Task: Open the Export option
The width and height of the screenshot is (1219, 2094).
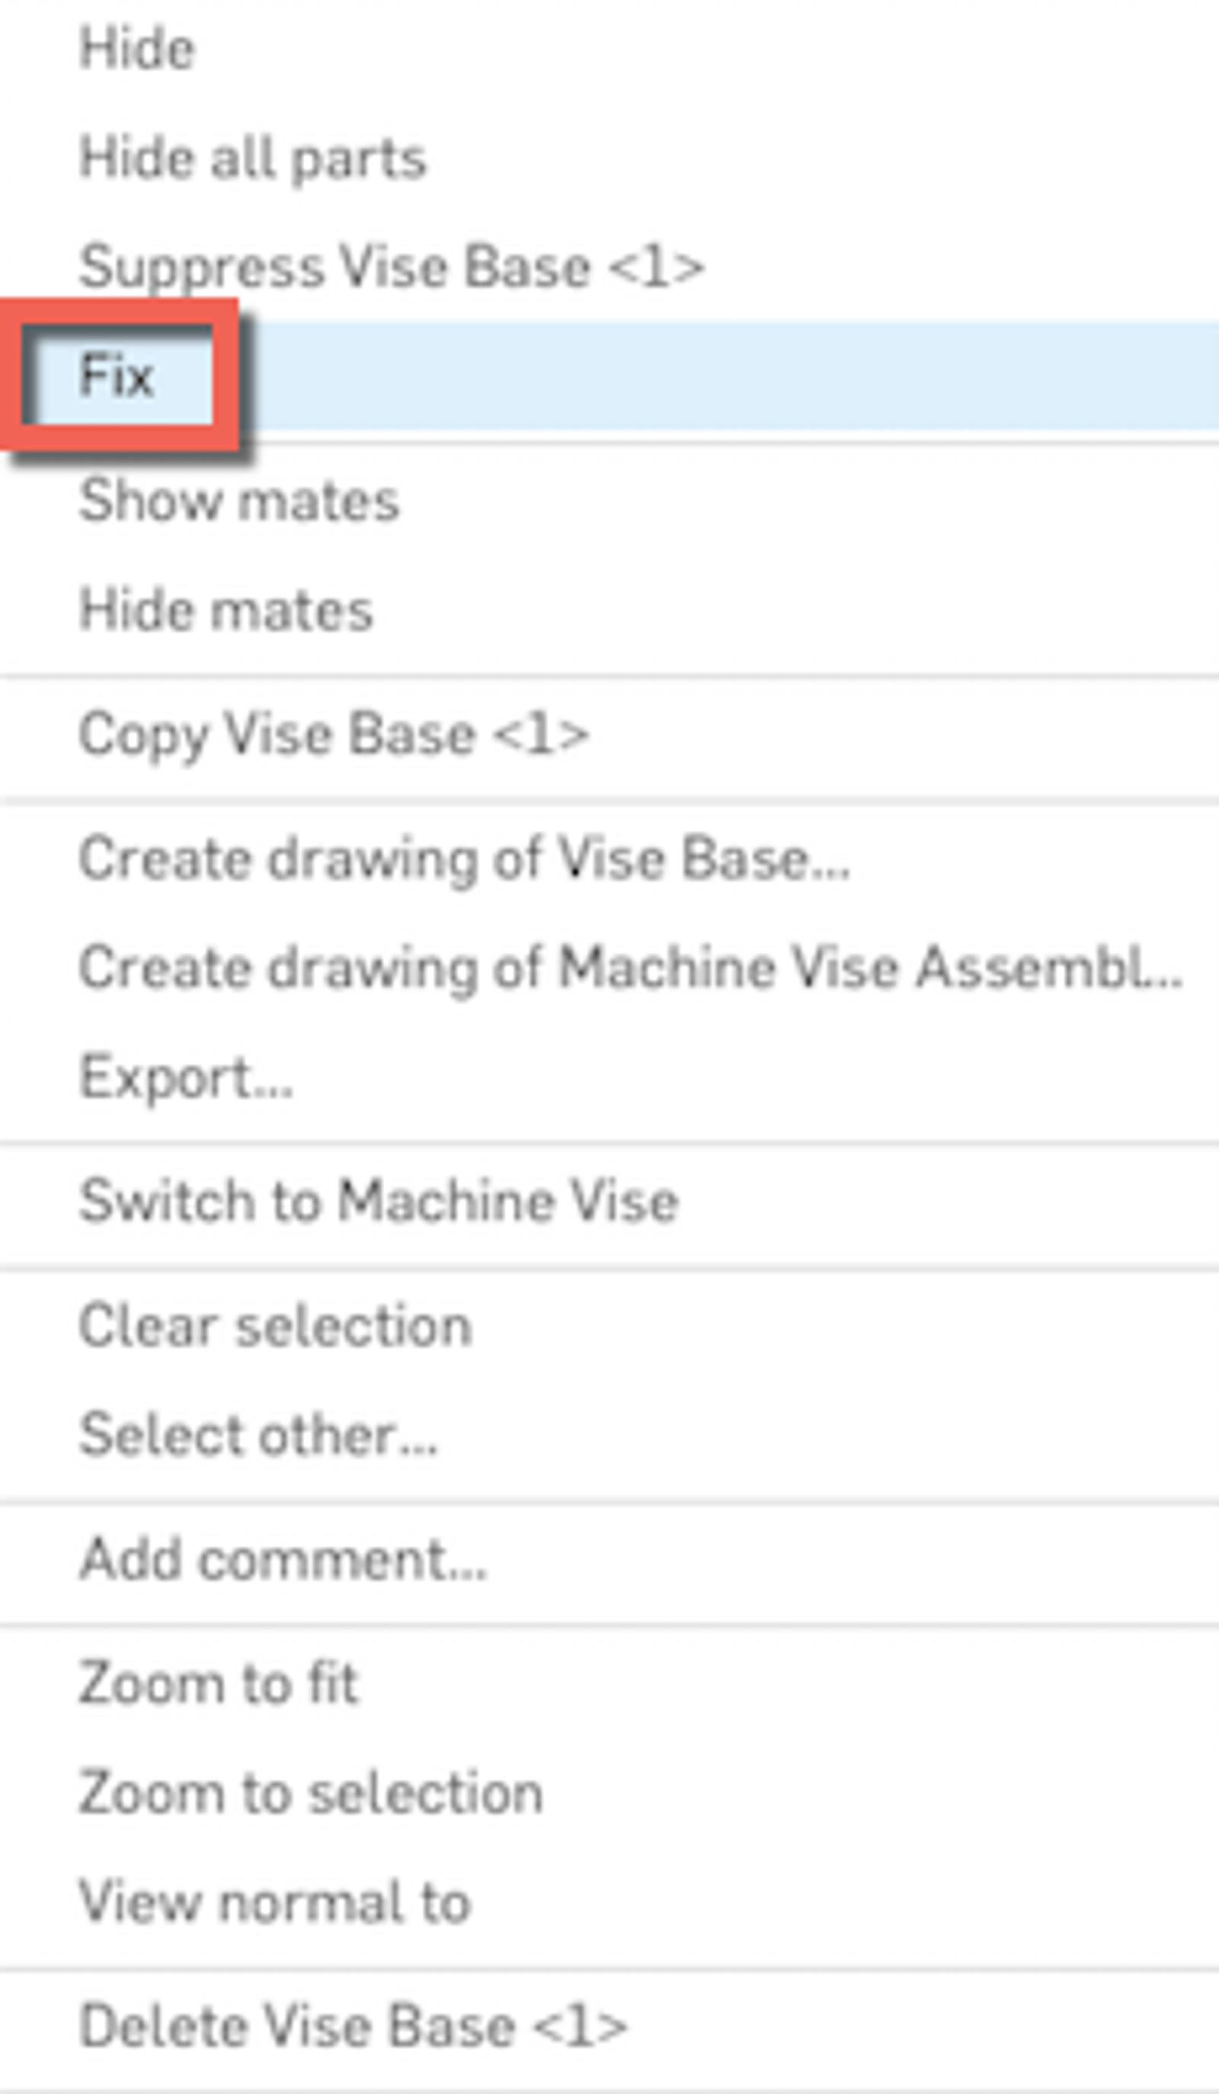Action: coord(186,1077)
